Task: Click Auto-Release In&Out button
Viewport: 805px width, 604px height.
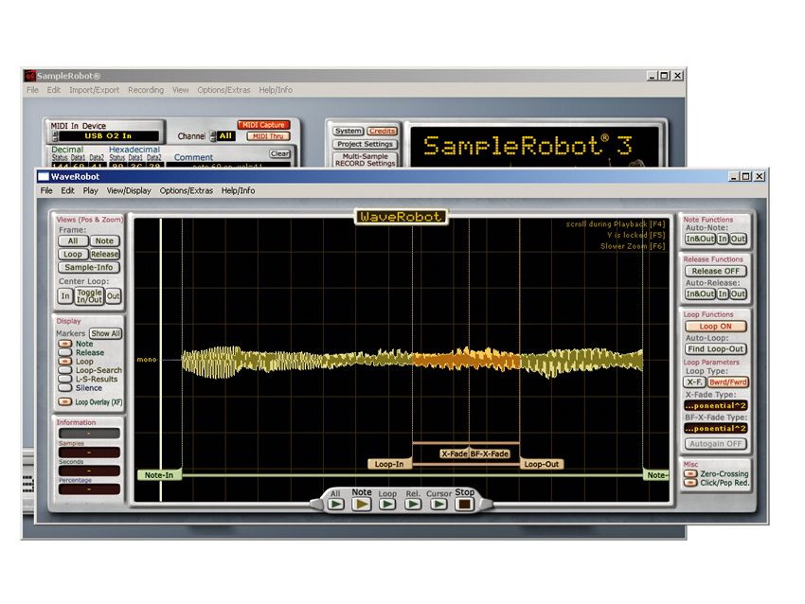Action: coord(700,294)
